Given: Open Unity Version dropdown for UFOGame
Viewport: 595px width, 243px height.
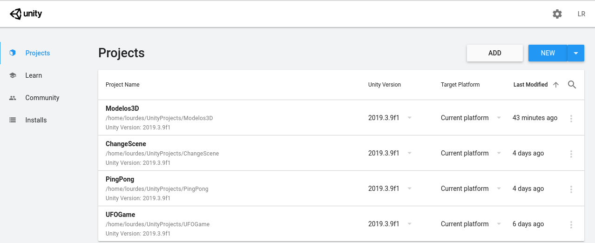Looking at the screenshot, I should coord(409,224).
